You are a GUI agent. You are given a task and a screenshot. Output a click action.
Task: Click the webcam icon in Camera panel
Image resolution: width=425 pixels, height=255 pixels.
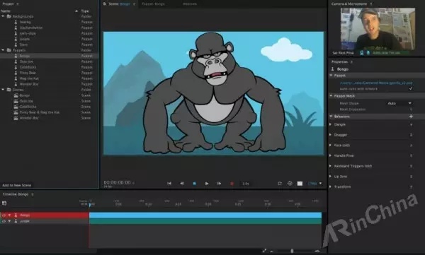click(361, 53)
